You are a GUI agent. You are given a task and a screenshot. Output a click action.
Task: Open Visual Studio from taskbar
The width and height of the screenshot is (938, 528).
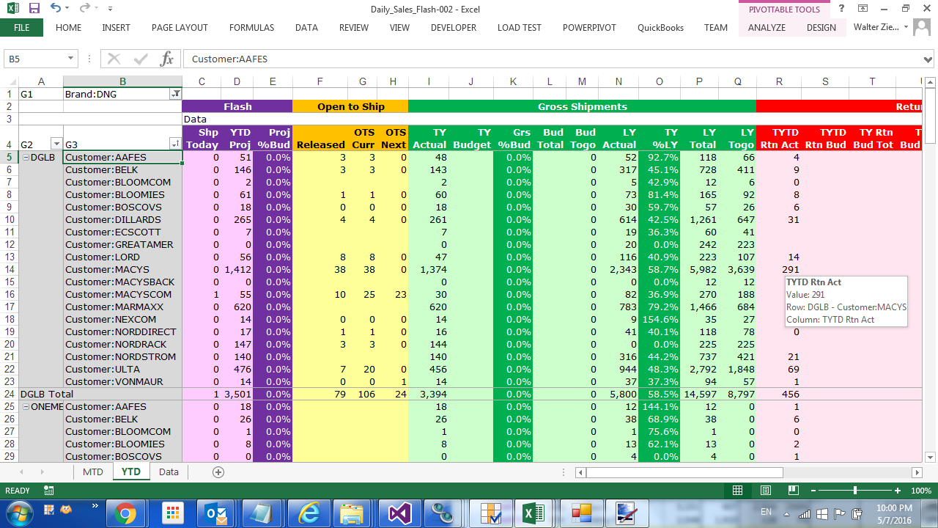(399, 513)
